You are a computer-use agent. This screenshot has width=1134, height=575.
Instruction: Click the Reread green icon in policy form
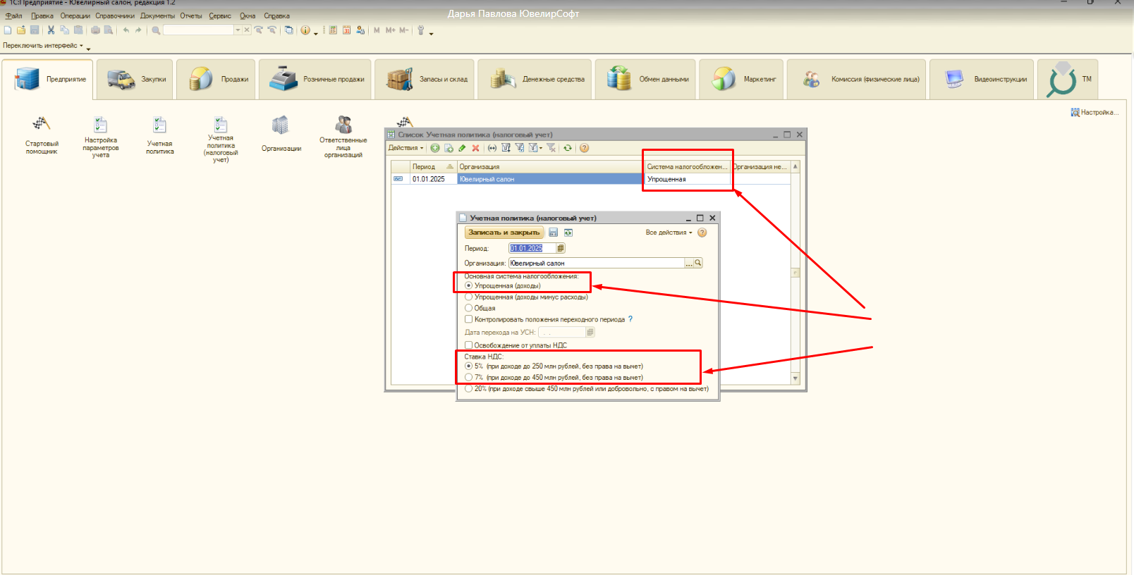coord(568,233)
